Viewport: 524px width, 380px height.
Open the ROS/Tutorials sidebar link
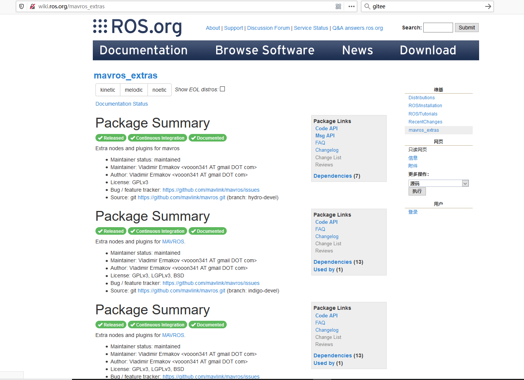click(423, 114)
